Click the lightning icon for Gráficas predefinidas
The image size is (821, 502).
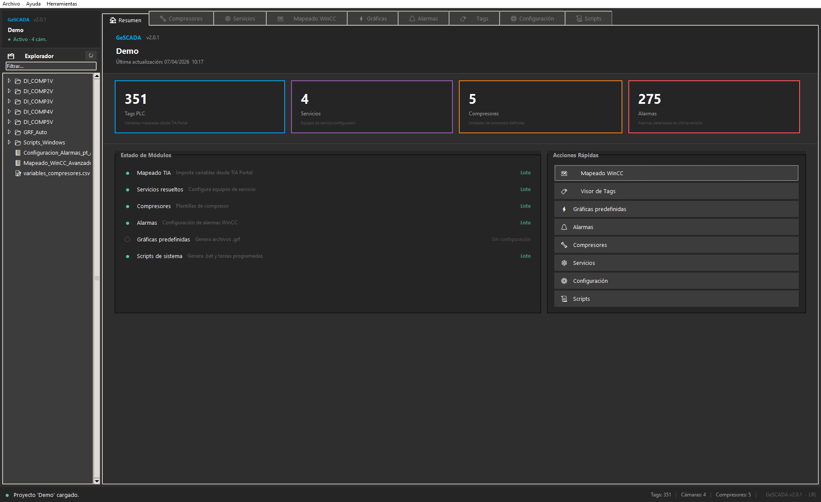[x=564, y=209]
